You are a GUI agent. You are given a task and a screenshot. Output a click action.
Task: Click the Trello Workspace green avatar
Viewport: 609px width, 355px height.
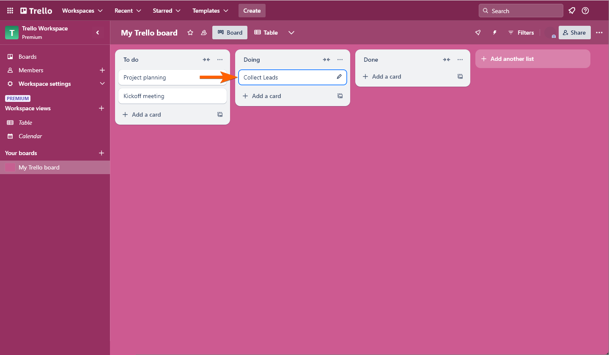coord(12,33)
